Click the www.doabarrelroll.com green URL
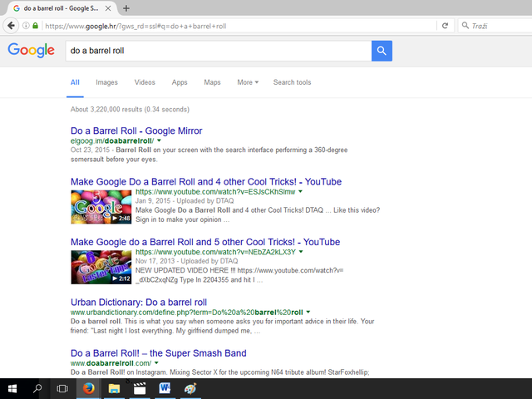 (x=111, y=363)
